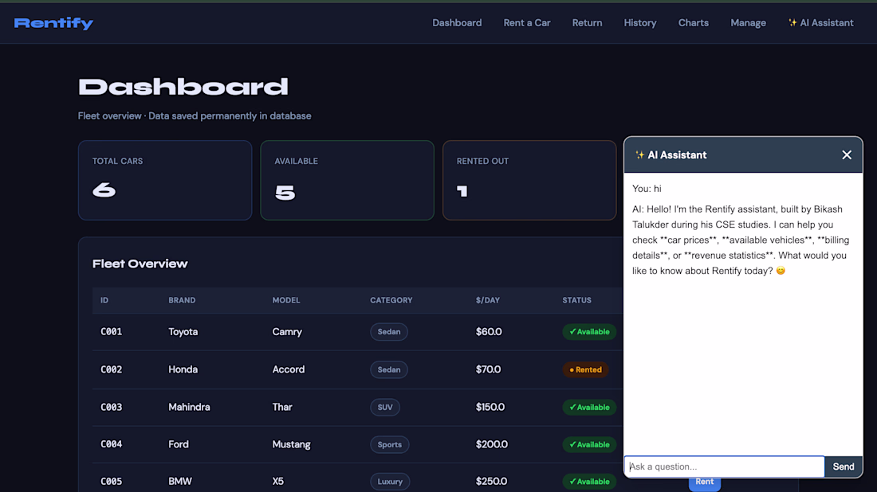Open the Dashboard nav item
This screenshot has height=492, width=877.
(457, 23)
